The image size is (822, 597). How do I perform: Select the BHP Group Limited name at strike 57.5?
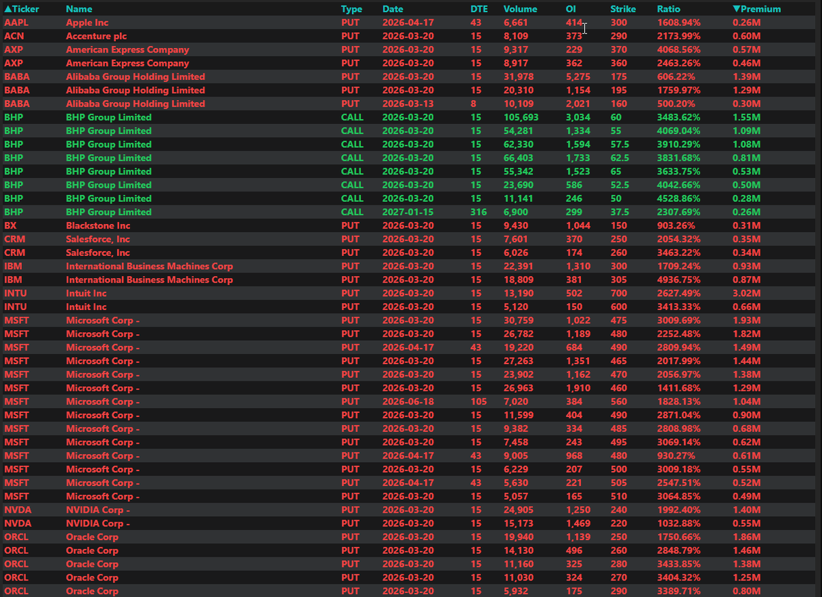[x=109, y=144]
